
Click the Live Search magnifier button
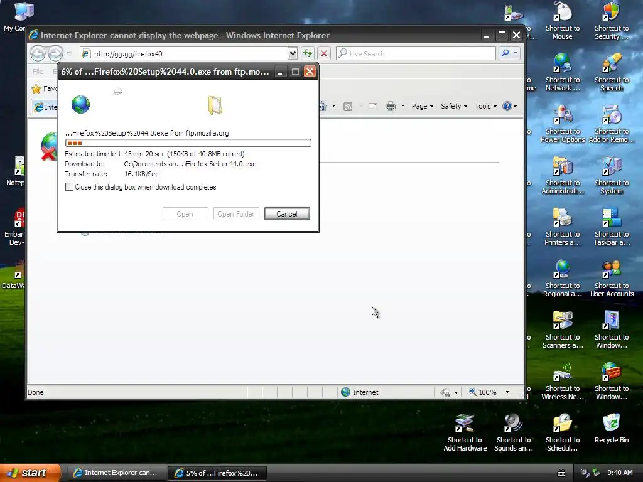click(x=505, y=53)
